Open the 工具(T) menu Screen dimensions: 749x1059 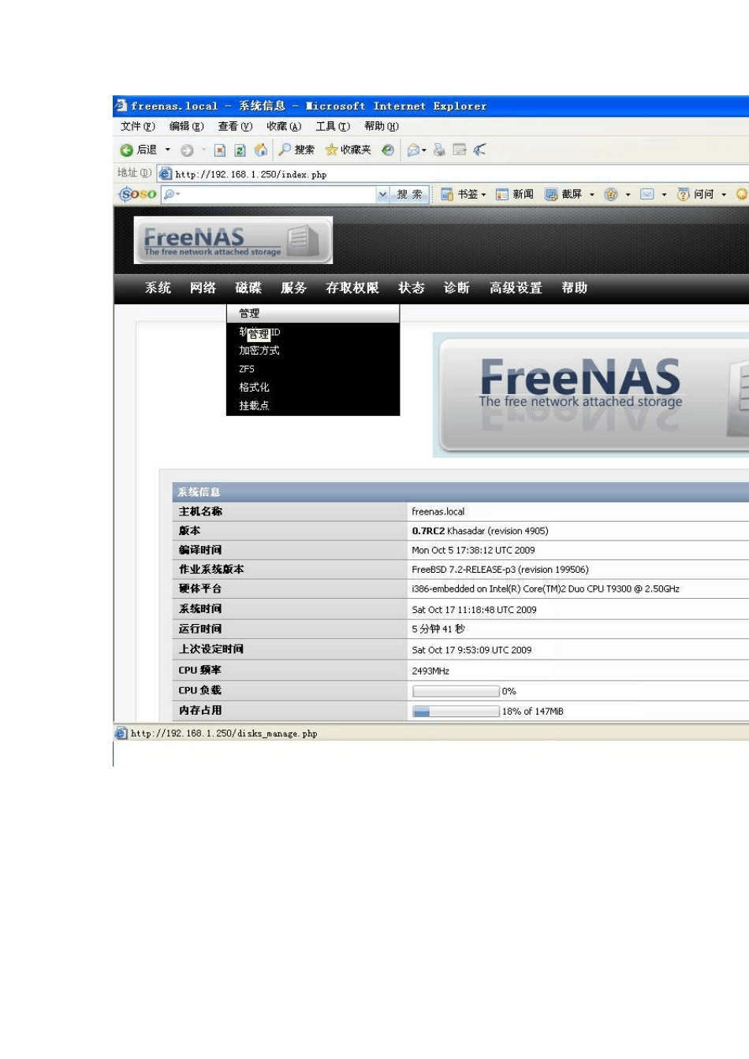(333, 126)
